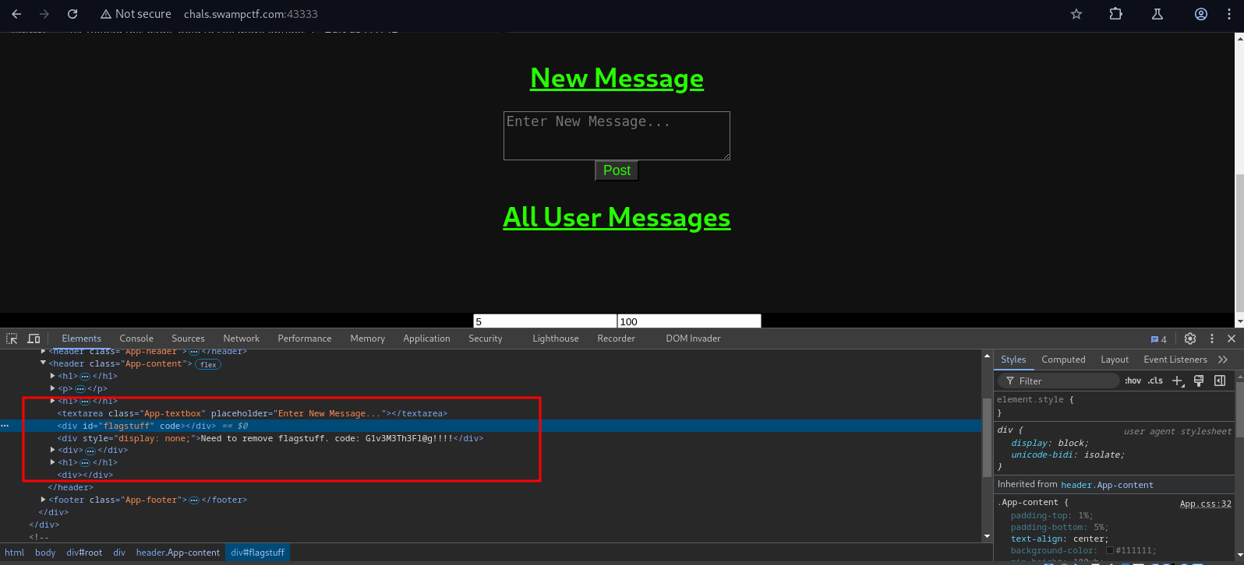Viewport: 1244px width, 565px height.
Task: Click the #111111 background color swatch
Action: click(x=1110, y=550)
